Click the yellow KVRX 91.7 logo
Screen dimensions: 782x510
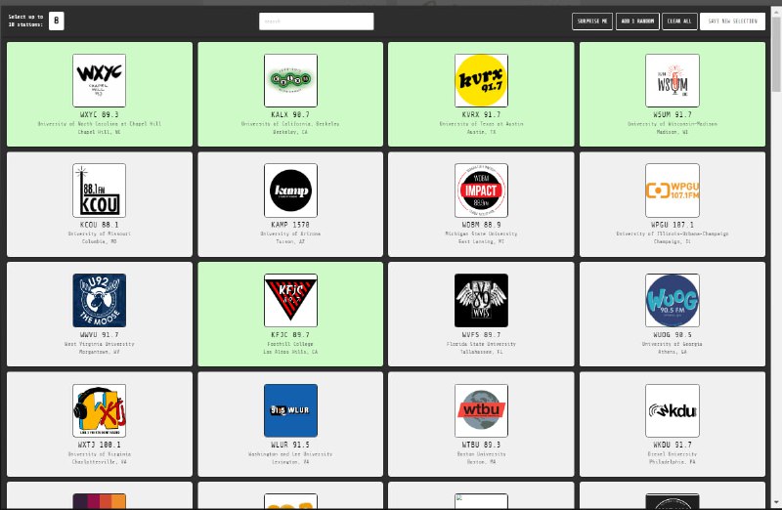pyautogui.click(x=481, y=80)
